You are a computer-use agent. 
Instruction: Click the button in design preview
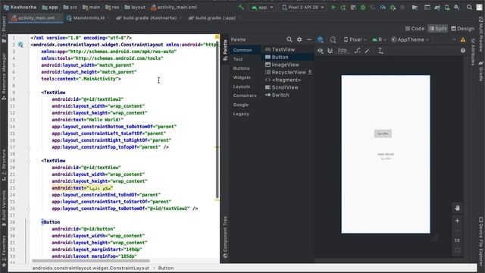tap(383, 133)
